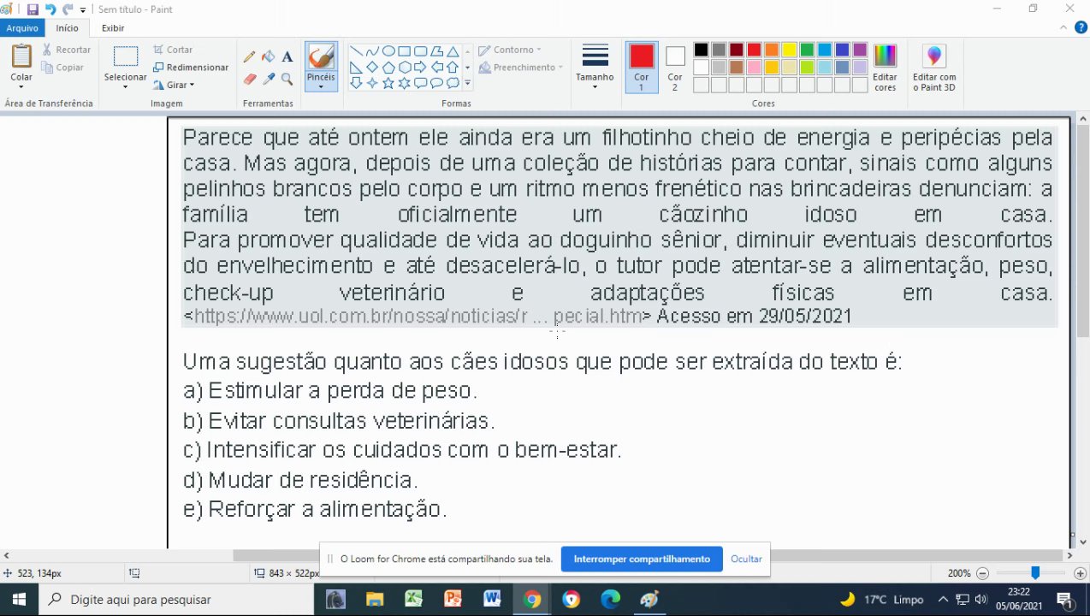Image resolution: width=1090 pixels, height=616 pixels.
Task: Activate Cor 1 foreground color
Action: pyautogui.click(x=642, y=68)
